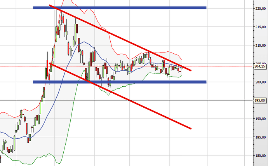Click the 220,00 price axis label

(260, 8)
